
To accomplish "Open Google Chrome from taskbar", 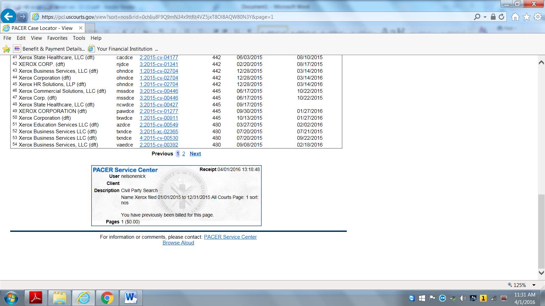I will (107, 298).
